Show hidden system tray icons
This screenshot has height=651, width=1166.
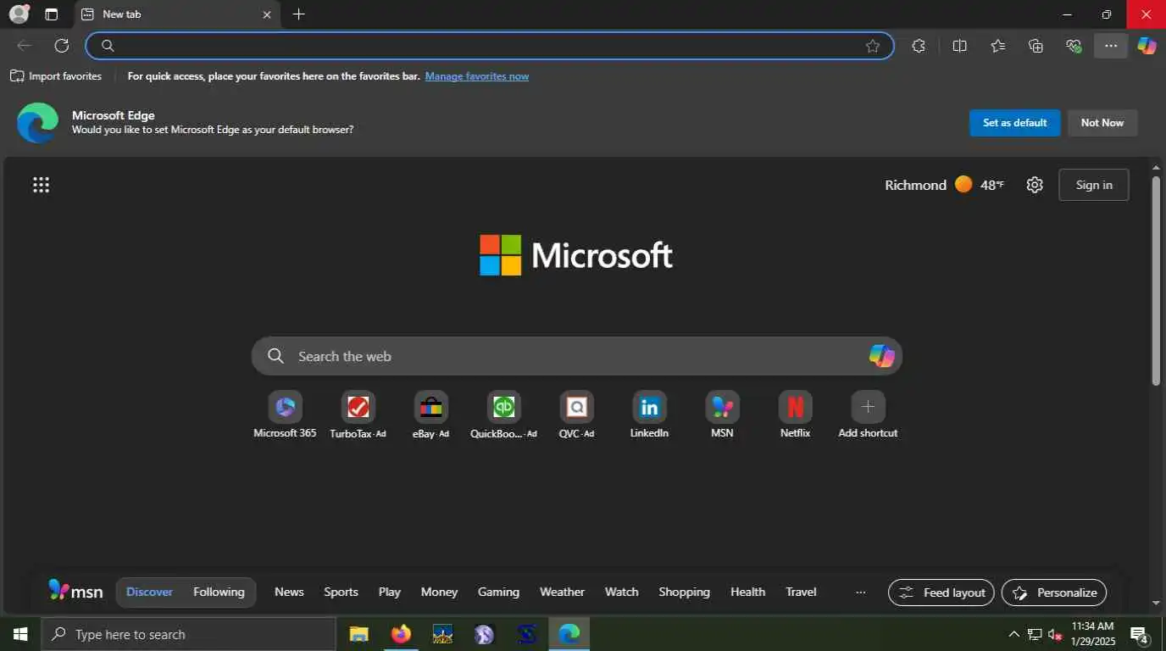pyautogui.click(x=1013, y=634)
